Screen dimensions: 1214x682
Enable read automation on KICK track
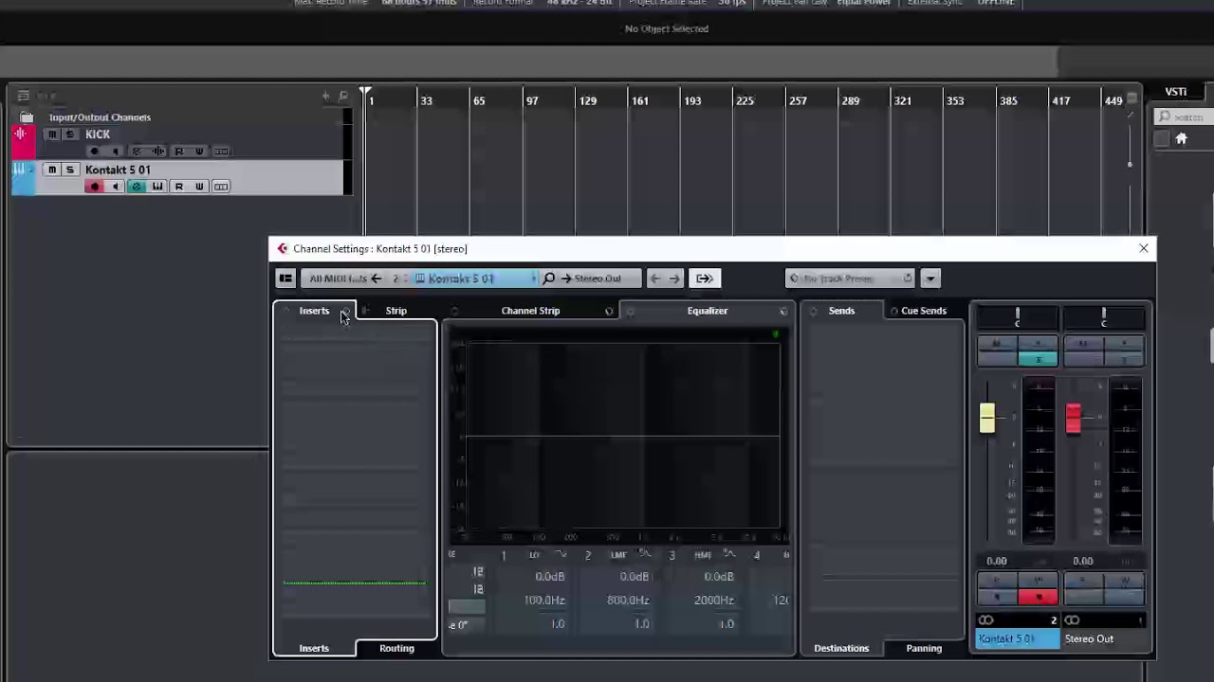(178, 152)
